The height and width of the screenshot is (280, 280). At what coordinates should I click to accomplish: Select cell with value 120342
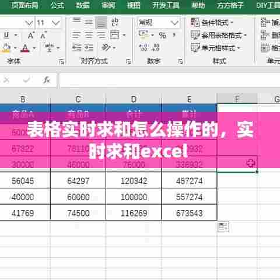click(x=134, y=180)
